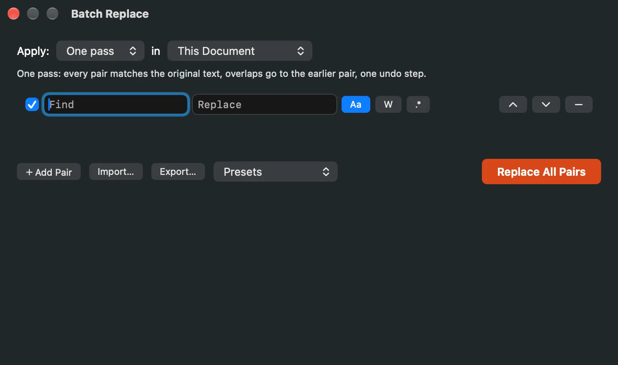This screenshot has height=365, width=618.
Task: Toggle the regex (.*) option
Action: click(x=418, y=104)
